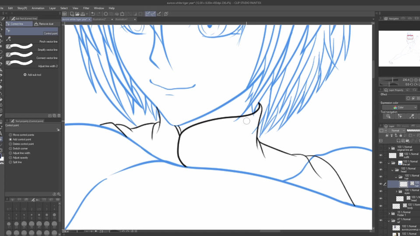
Task: Select the Control point sub tool
Action: (31, 31)
